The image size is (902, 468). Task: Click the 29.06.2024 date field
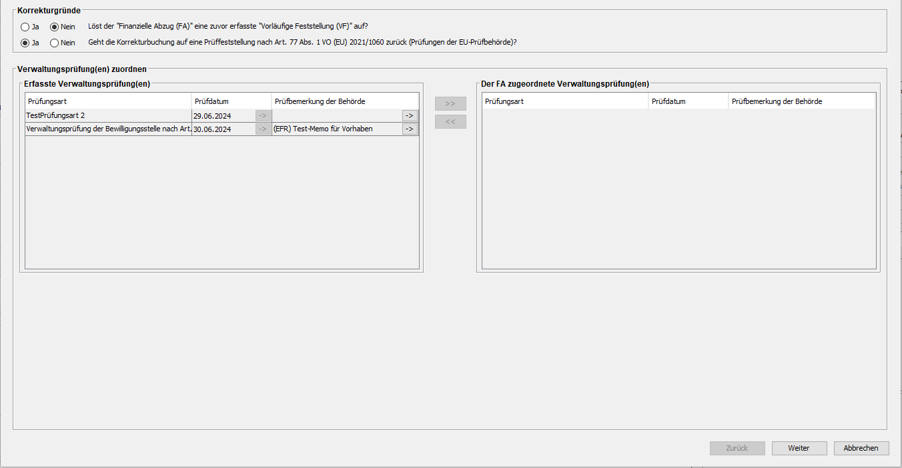(x=223, y=116)
